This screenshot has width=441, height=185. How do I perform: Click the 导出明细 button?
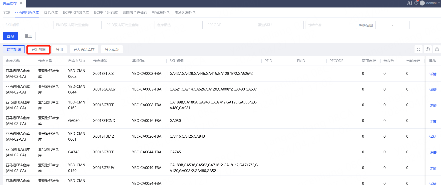pos(38,50)
